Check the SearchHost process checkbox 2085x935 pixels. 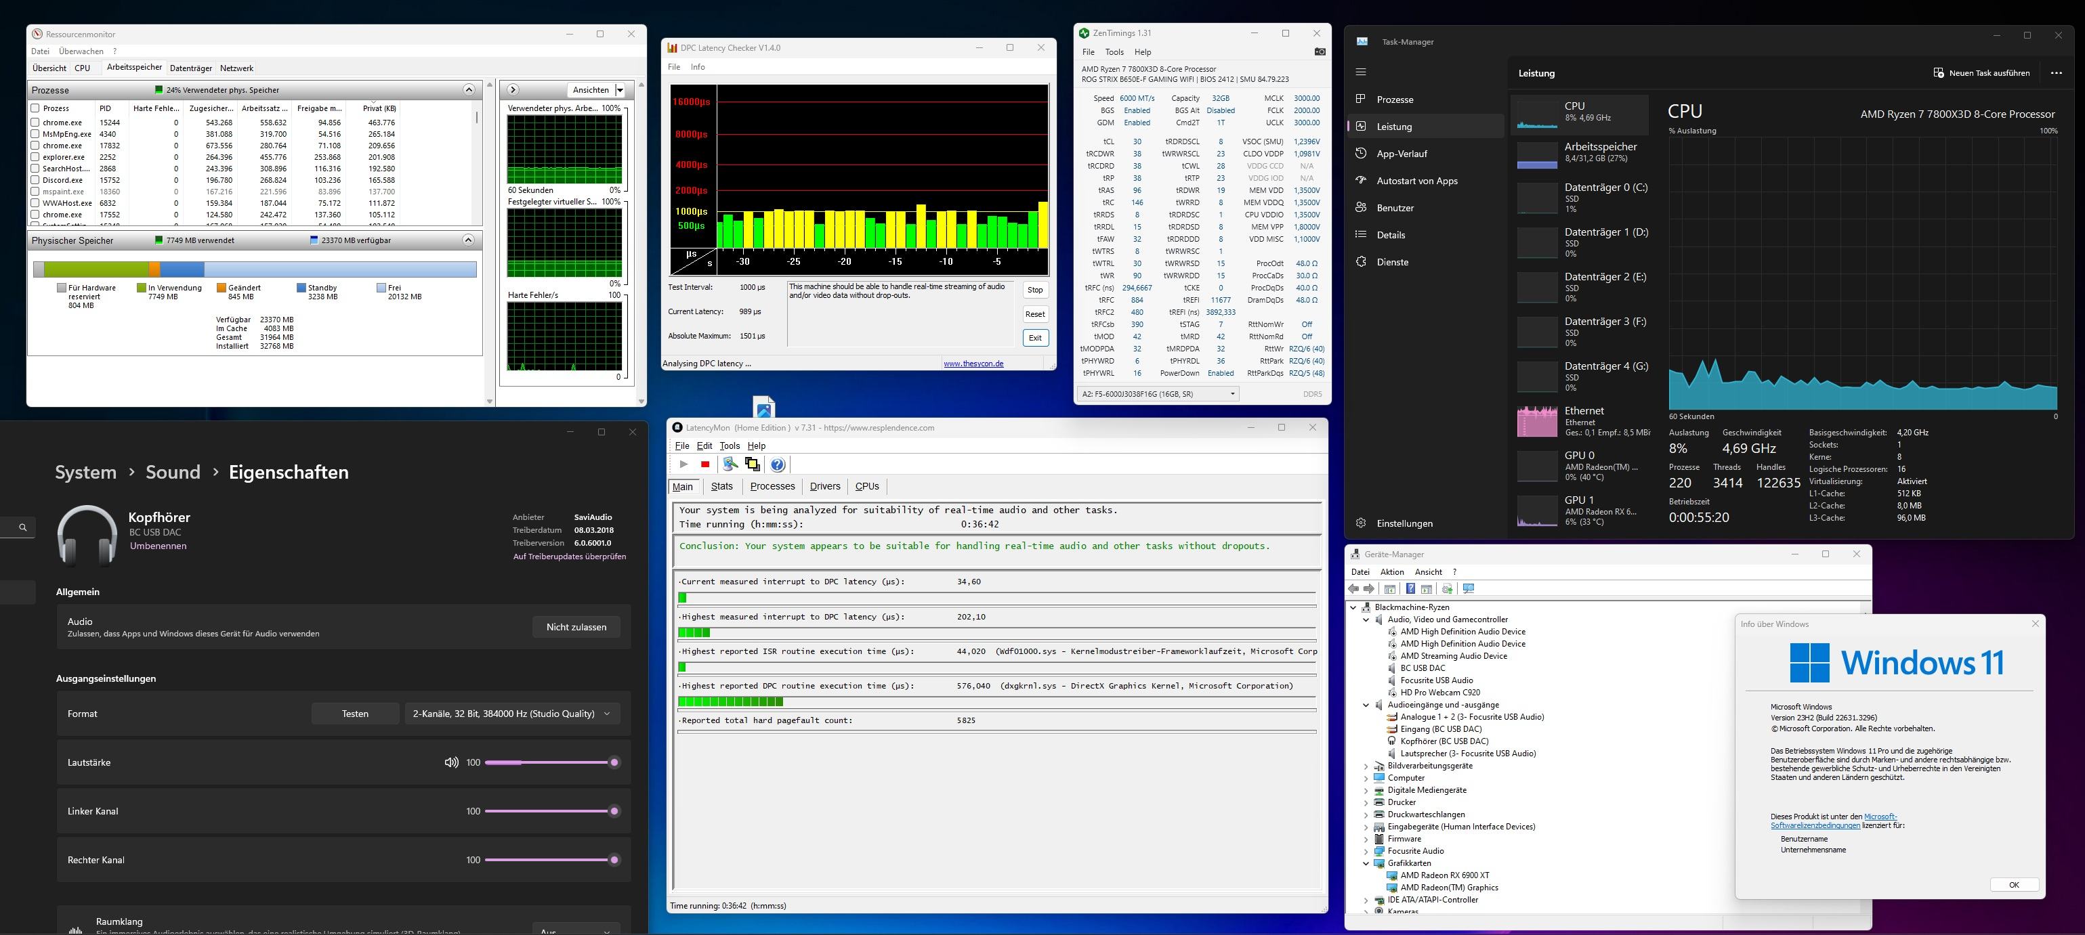pyautogui.click(x=36, y=169)
